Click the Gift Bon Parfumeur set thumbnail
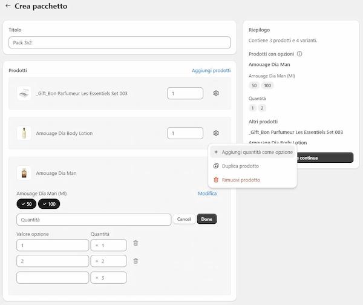 click(24, 93)
